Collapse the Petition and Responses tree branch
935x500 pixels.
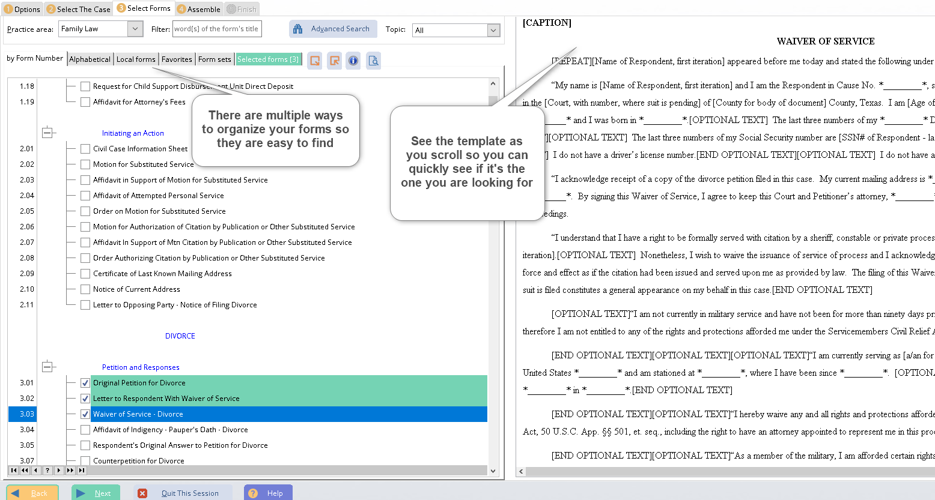[48, 366]
